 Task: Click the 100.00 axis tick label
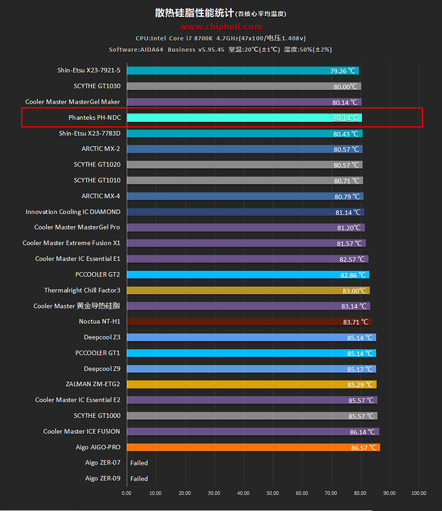[419, 493]
